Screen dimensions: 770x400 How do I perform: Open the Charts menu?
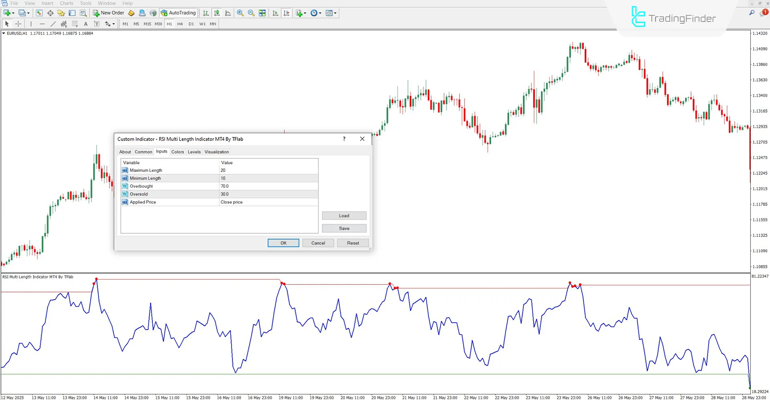66,3
